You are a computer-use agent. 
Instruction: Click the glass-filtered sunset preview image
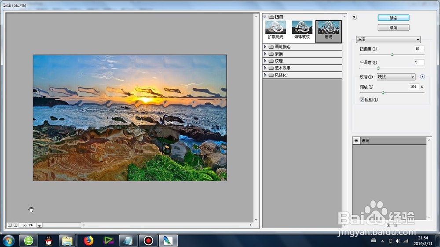click(x=130, y=118)
